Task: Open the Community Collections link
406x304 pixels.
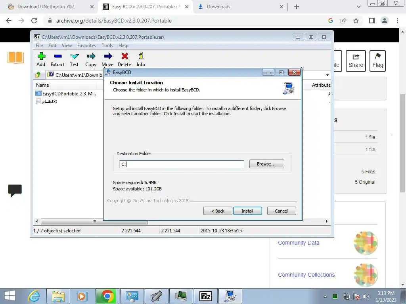Action: (x=306, y=275)
